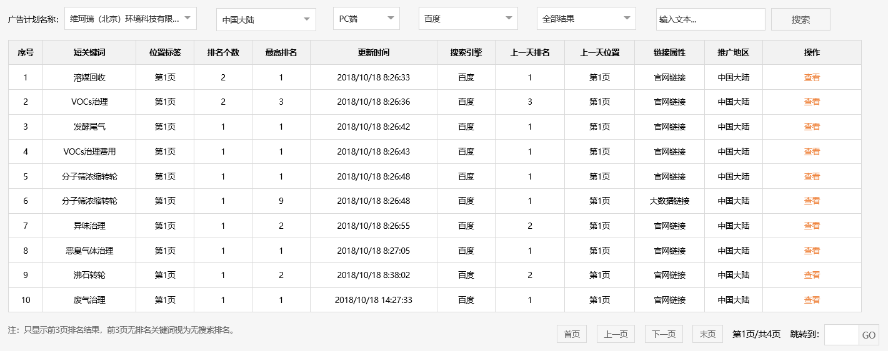This screenshot has width=888, height=351.
Task: Open the PC端 device dropdown
Action: point(366,19)
